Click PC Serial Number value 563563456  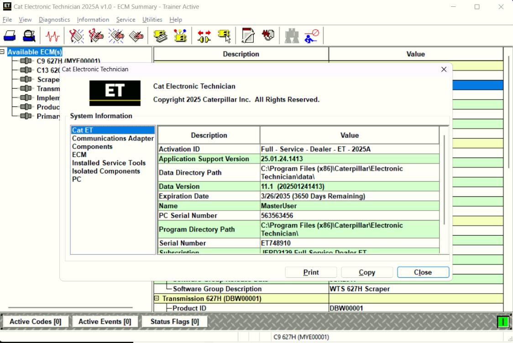click(x=277, y=216)
